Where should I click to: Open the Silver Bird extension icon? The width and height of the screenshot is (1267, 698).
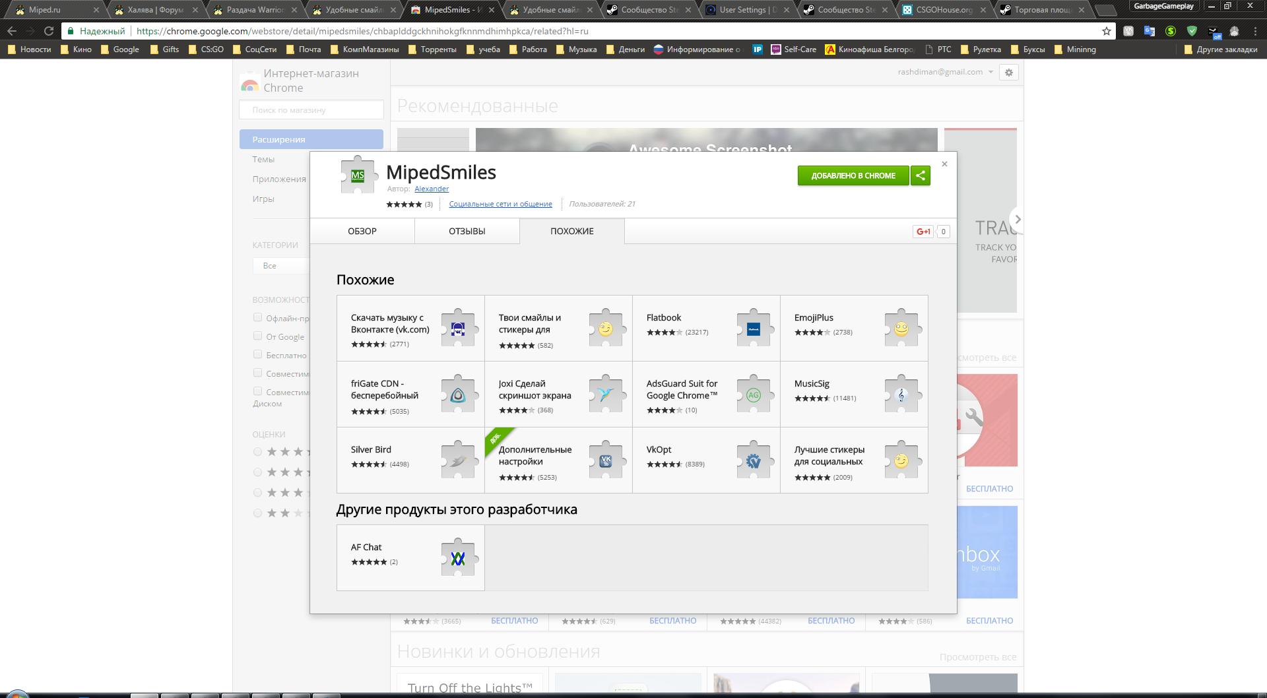coord(459,460)
